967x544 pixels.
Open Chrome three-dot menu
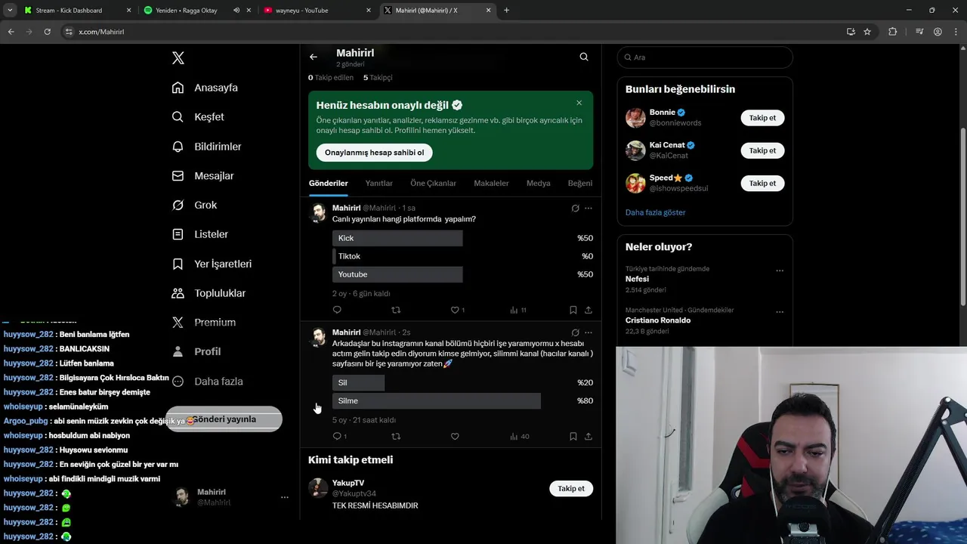point(956,32)
